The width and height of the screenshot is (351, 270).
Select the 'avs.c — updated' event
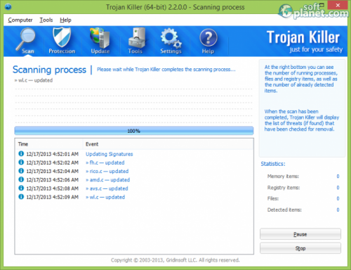(x=107, y=188)
